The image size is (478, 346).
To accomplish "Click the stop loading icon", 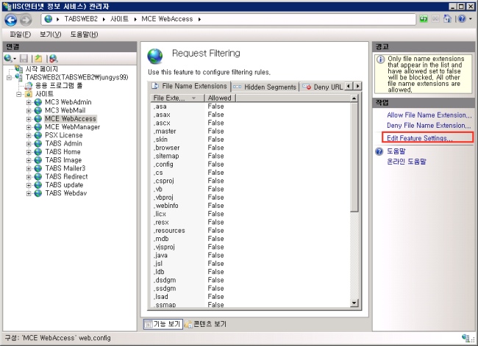I will point(435,19).
